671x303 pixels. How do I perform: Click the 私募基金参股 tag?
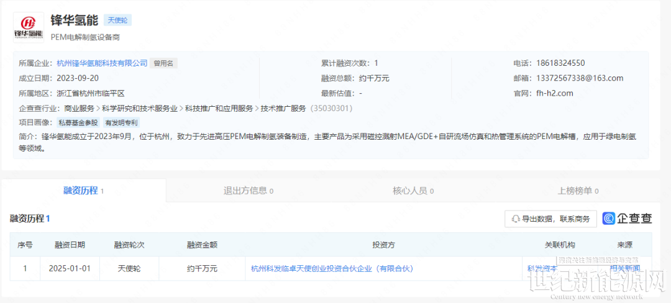(x=78, y=123)
